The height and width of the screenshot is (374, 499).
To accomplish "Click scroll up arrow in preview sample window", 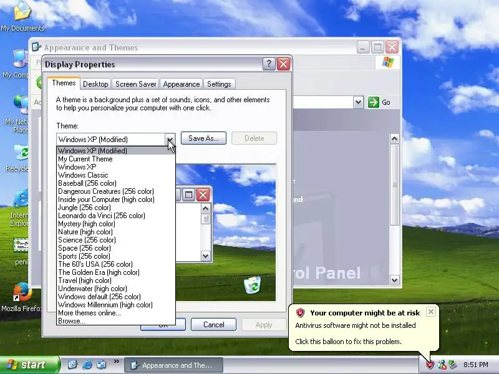I will tap(206, 209).
